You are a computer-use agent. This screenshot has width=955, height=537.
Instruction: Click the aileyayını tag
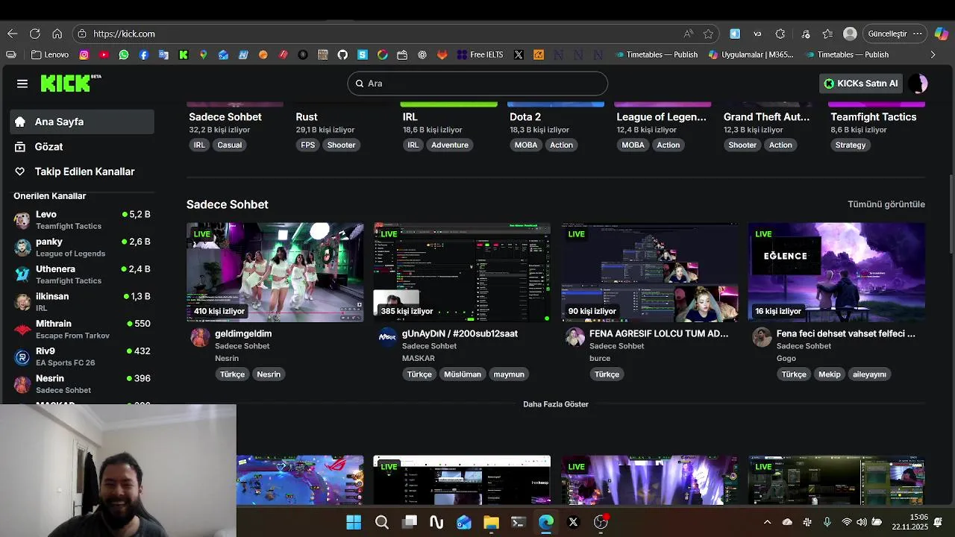click(870, 374)
